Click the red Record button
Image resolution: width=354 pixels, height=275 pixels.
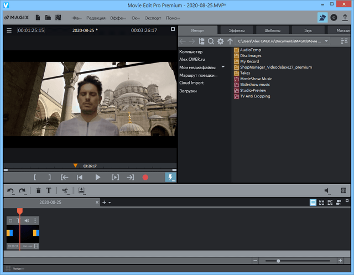(145, 177)
